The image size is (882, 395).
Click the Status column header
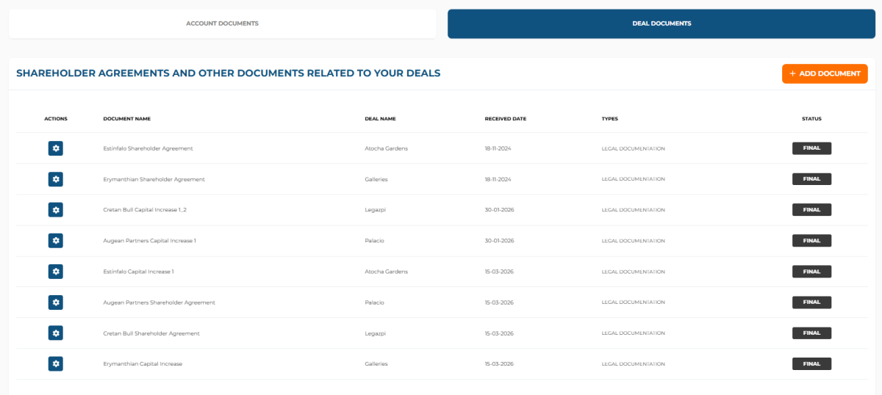(811, 118)
